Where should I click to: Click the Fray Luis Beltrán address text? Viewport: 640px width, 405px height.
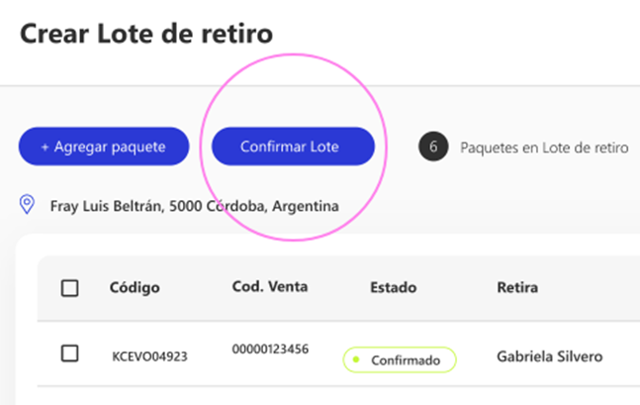pos(194,206)
